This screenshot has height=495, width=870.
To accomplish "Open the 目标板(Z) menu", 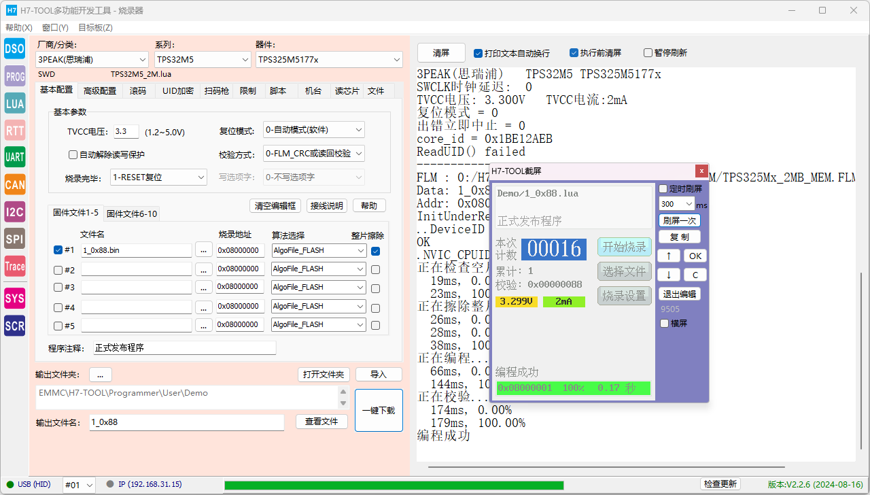I will click(95, 28).
